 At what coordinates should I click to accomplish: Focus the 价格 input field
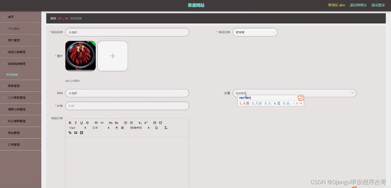pos(127,106)
